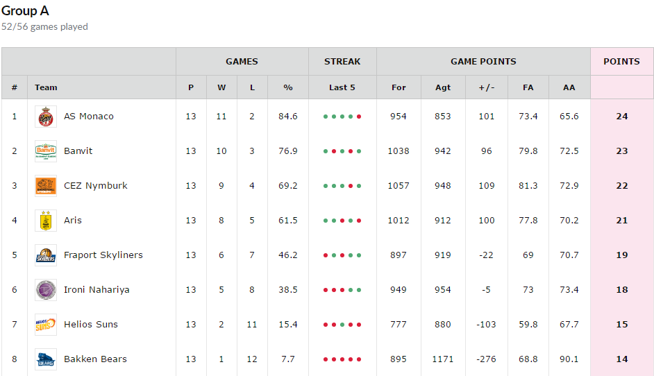This screenshot has width=654, height=376.
Task: Click the For game points header
Action: [399, 87]
